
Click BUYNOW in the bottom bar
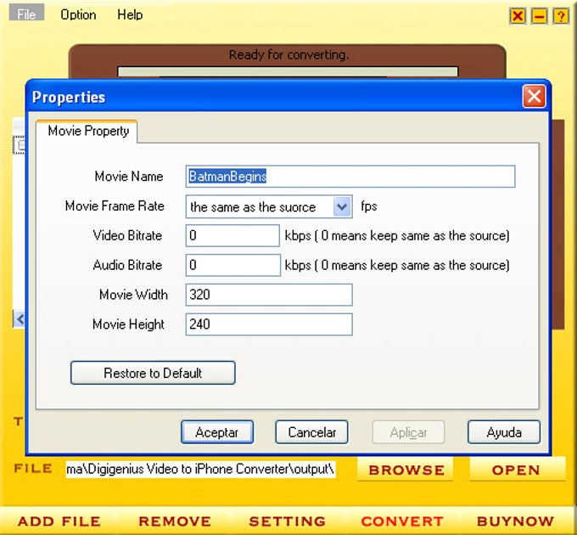pos(516,521)
